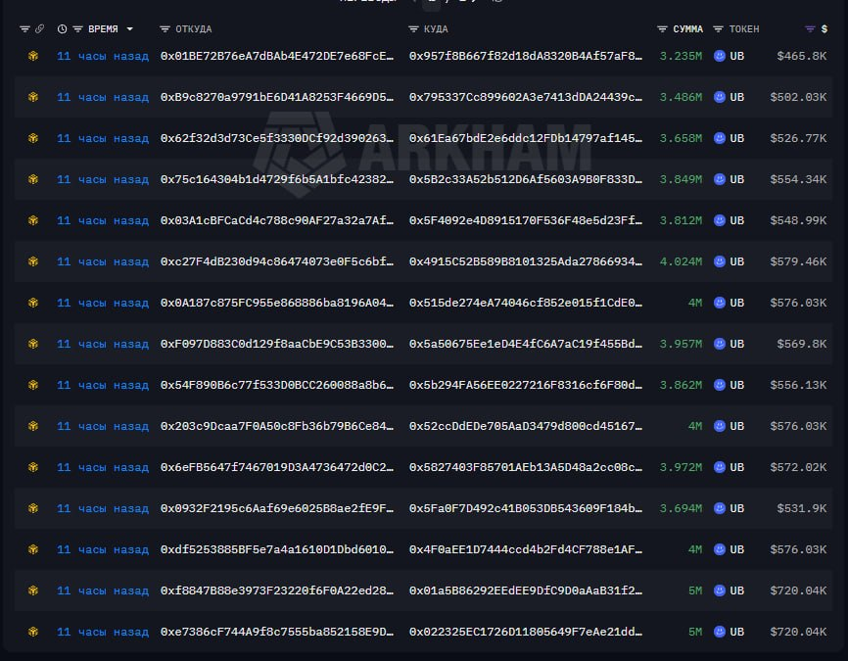The image size is (848, 661).
Task: Open filter icon next to ОТКУДА header
Action: [165, 29]
